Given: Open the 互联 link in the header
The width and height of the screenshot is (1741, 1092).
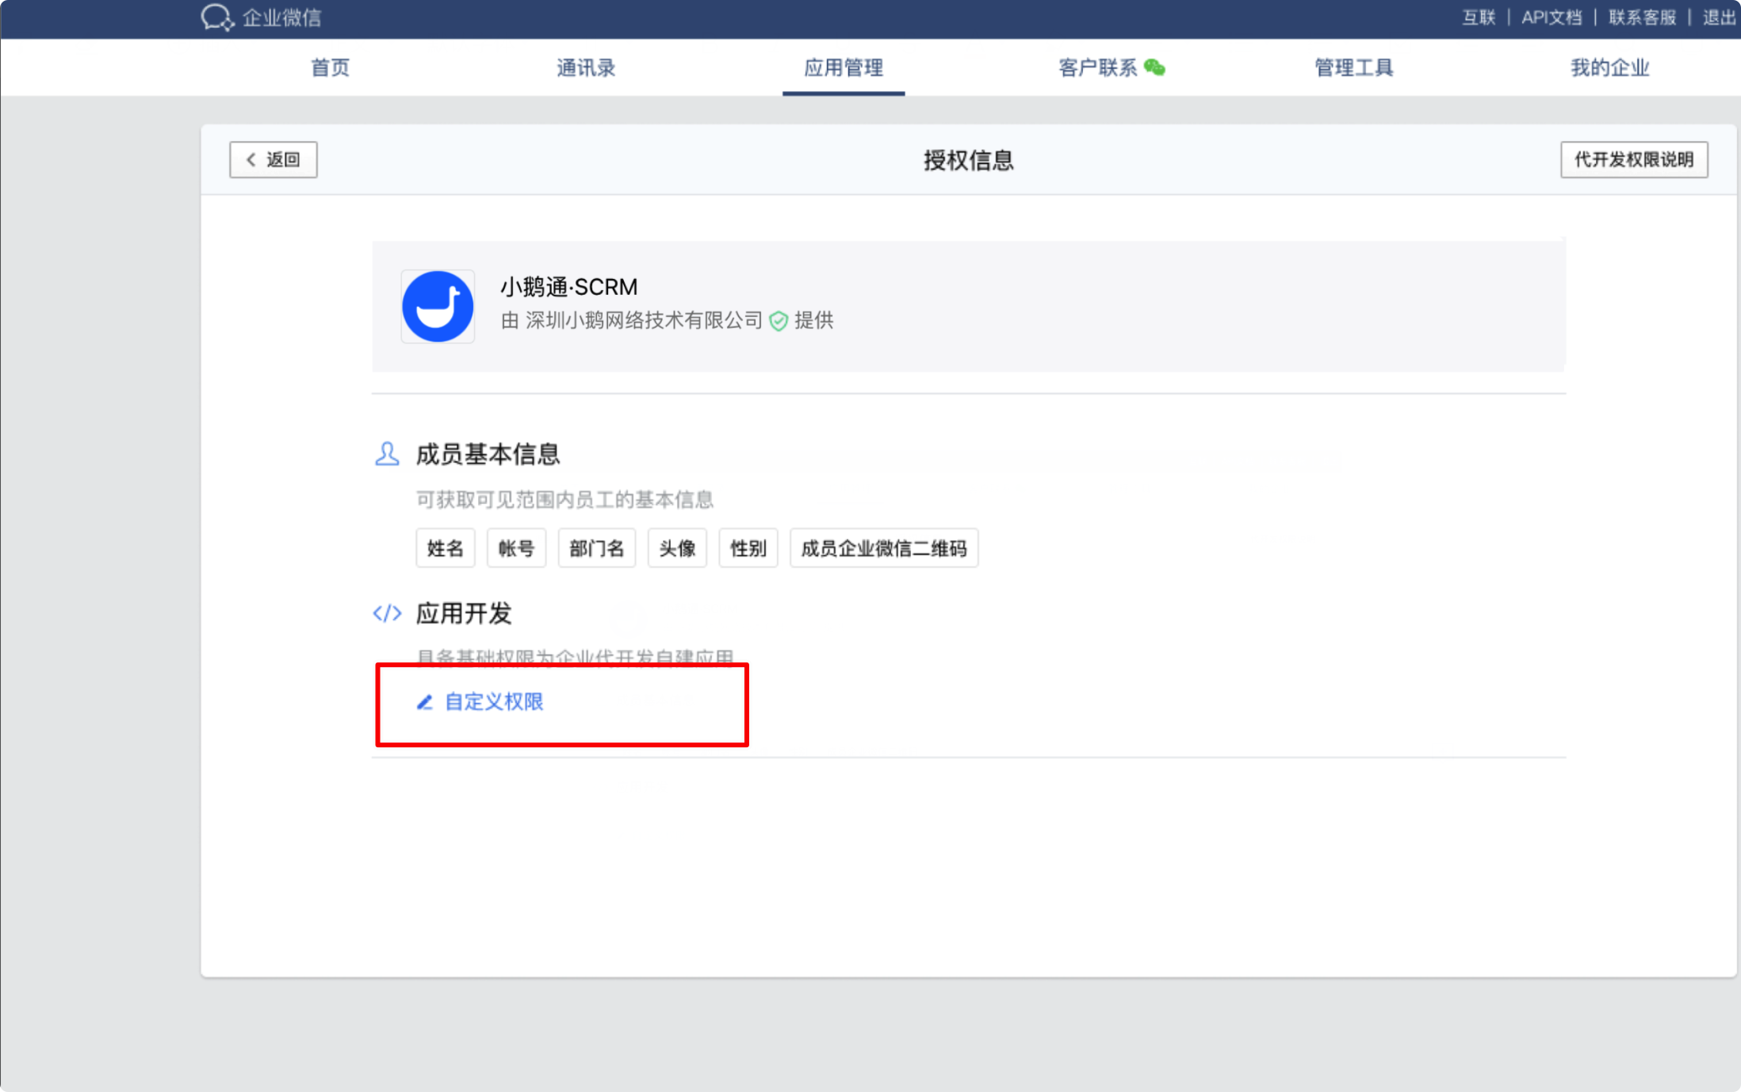Looking at the screenshot, I should click(x=1479, y=17).
